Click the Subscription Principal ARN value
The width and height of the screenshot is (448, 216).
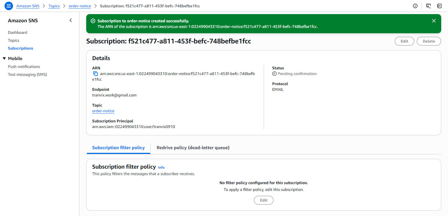[x=134, y=127]
